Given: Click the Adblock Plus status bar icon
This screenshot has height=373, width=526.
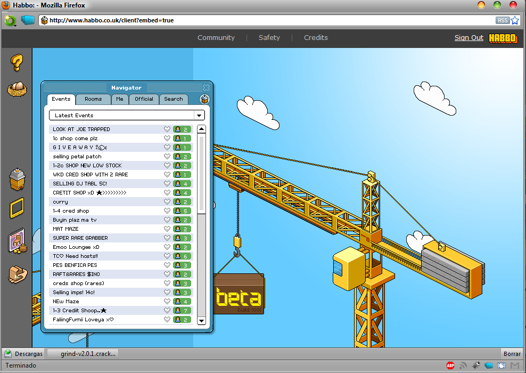Looking at the screenshot, I should [x=450, y=366].
